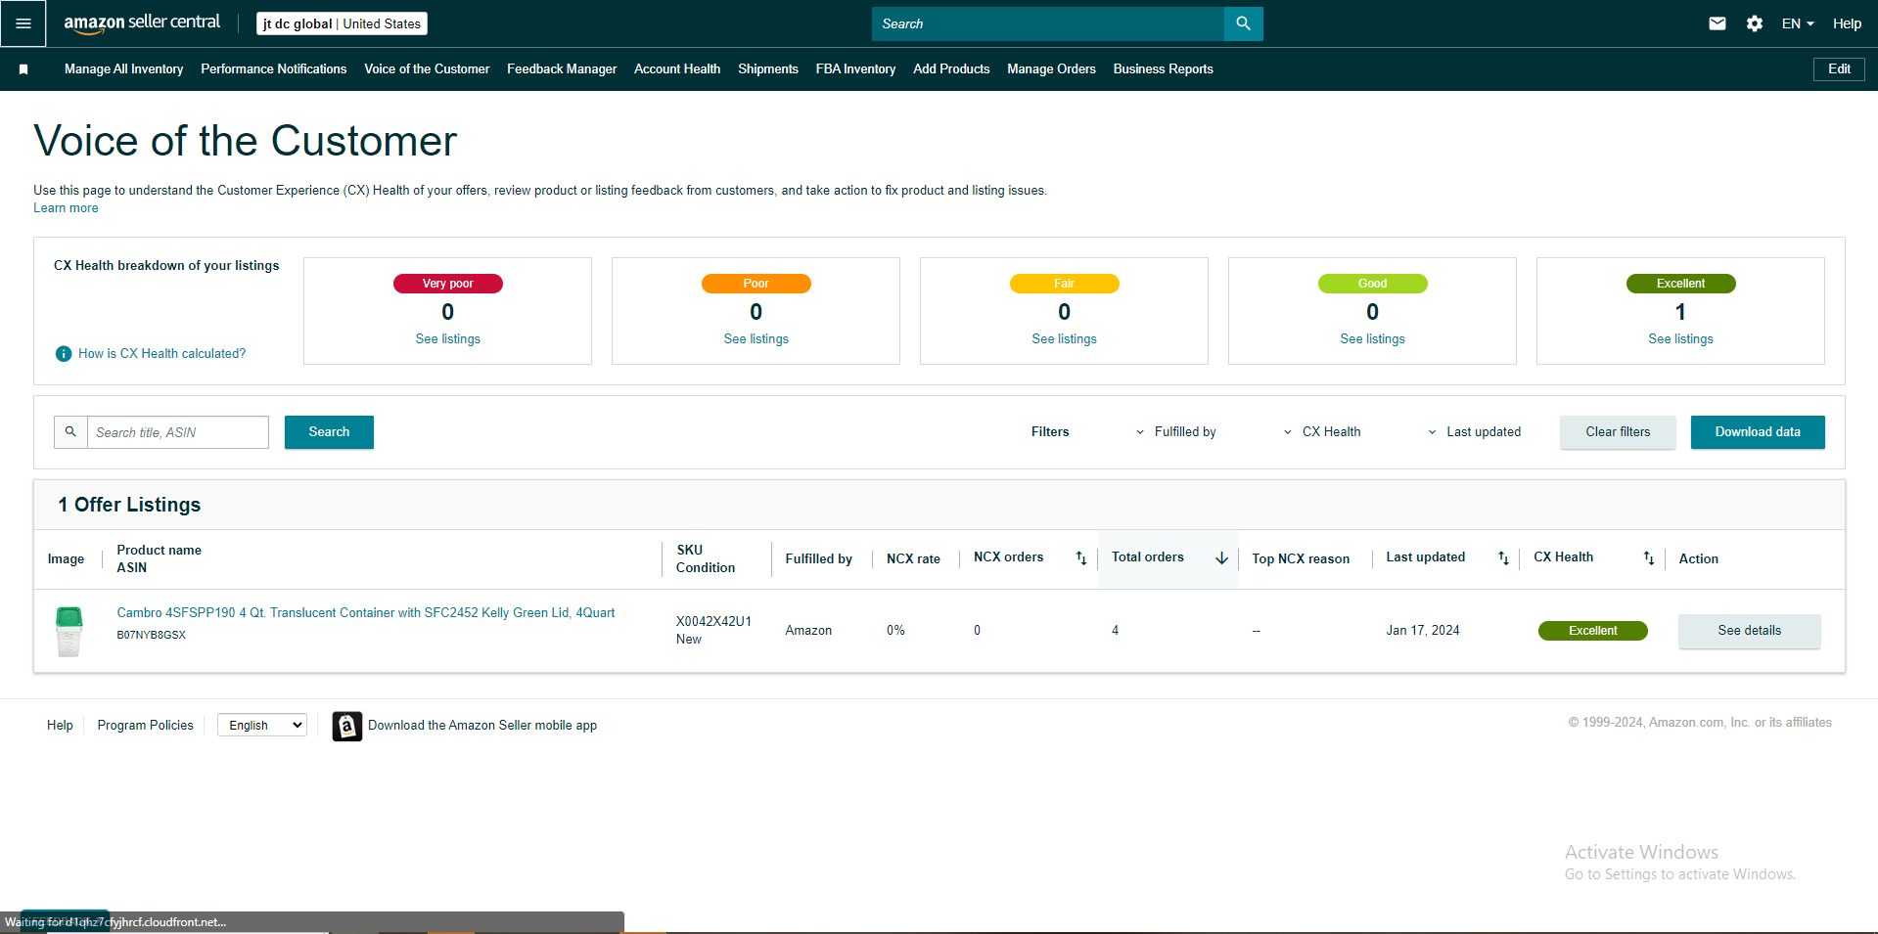Click the 1 Offer Listings heading

pos(129,505)
